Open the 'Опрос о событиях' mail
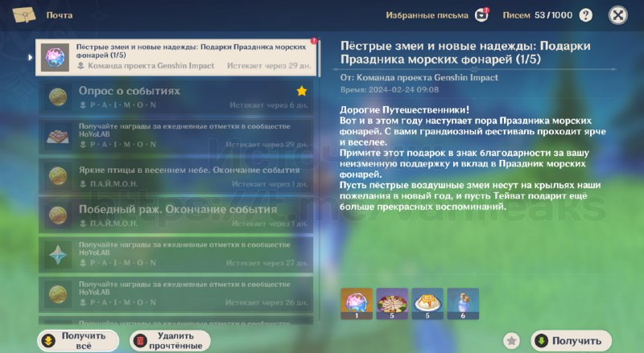The height and width of the screenshot is (353, 644). (175, 96)
